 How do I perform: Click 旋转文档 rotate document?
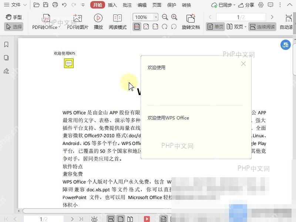click(x=191, y=22)
